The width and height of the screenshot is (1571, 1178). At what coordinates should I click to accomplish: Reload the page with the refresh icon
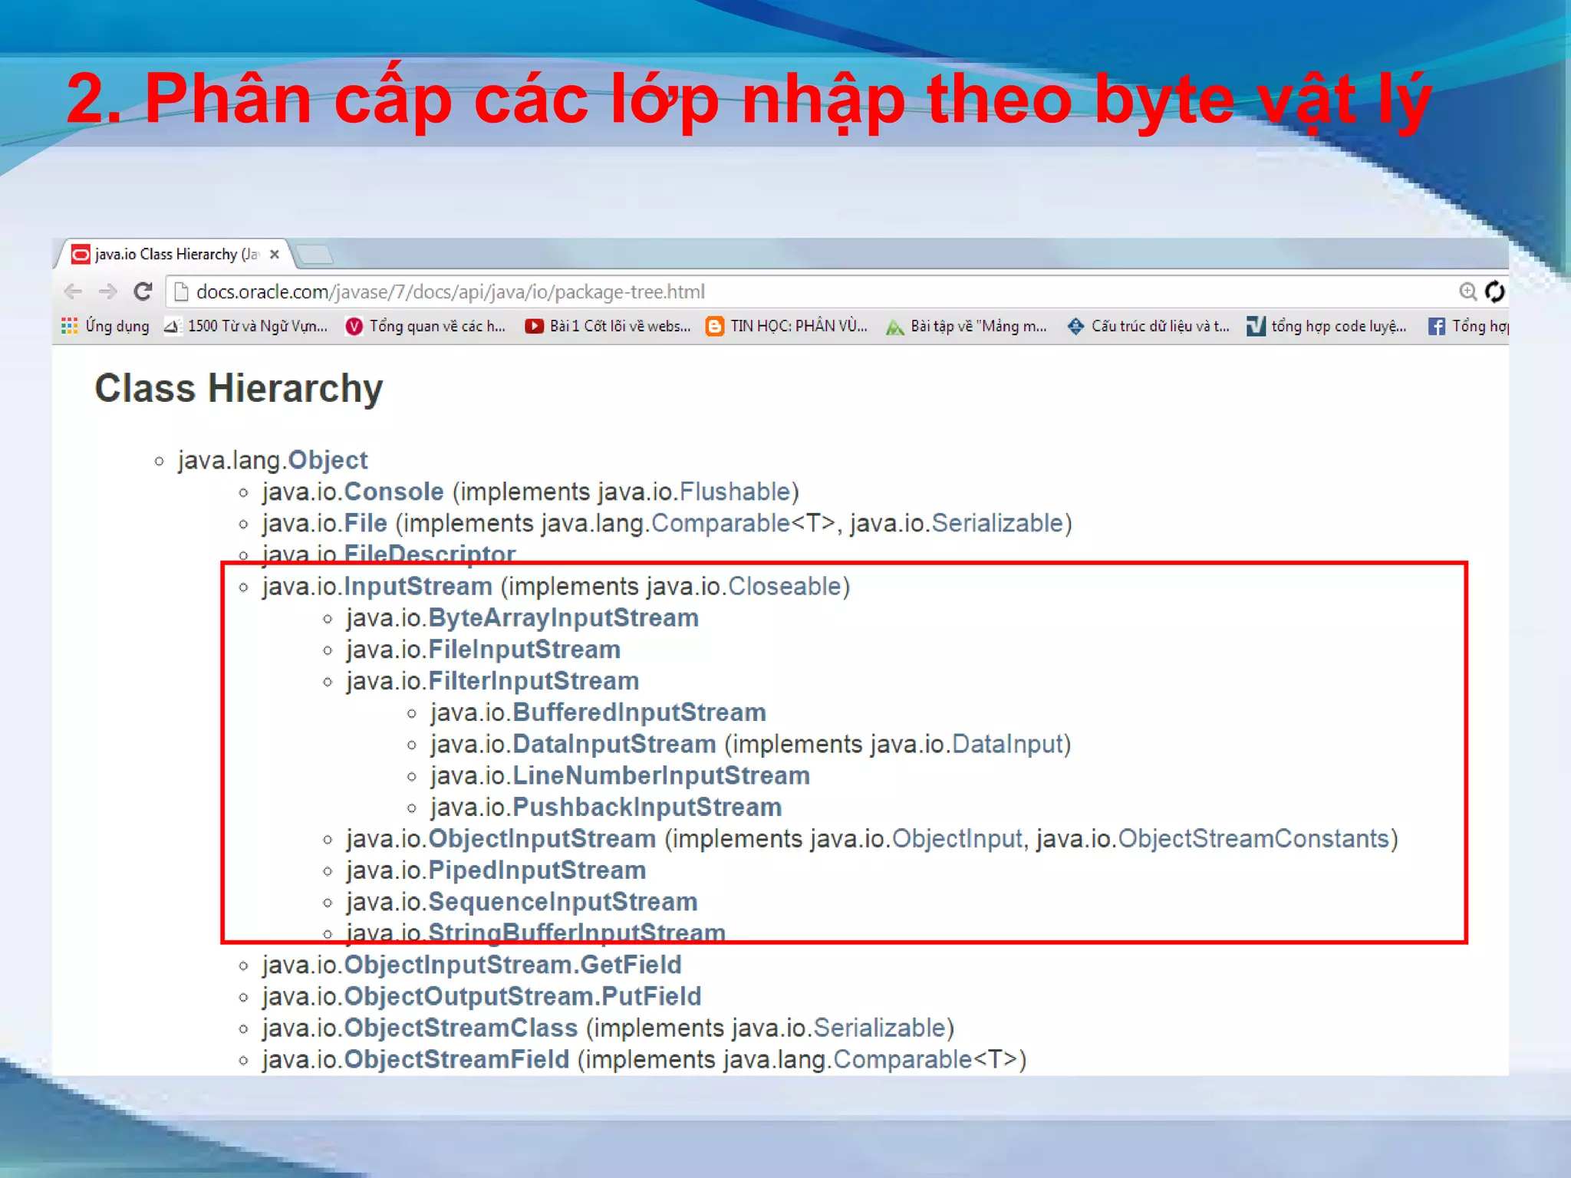(x=143, y=291)
